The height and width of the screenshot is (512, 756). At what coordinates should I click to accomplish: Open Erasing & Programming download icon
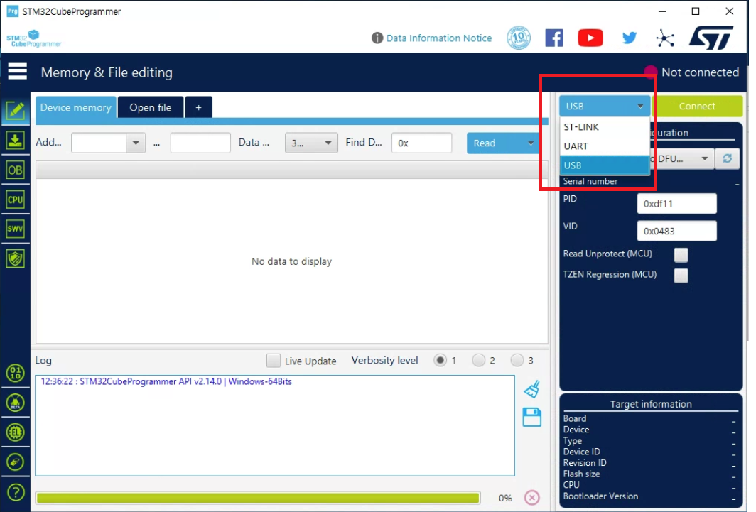coord(16,141)
